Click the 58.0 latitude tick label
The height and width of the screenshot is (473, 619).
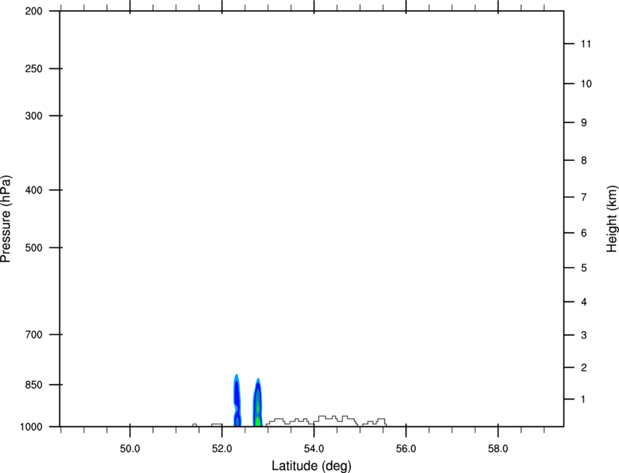tap(498, 449)
